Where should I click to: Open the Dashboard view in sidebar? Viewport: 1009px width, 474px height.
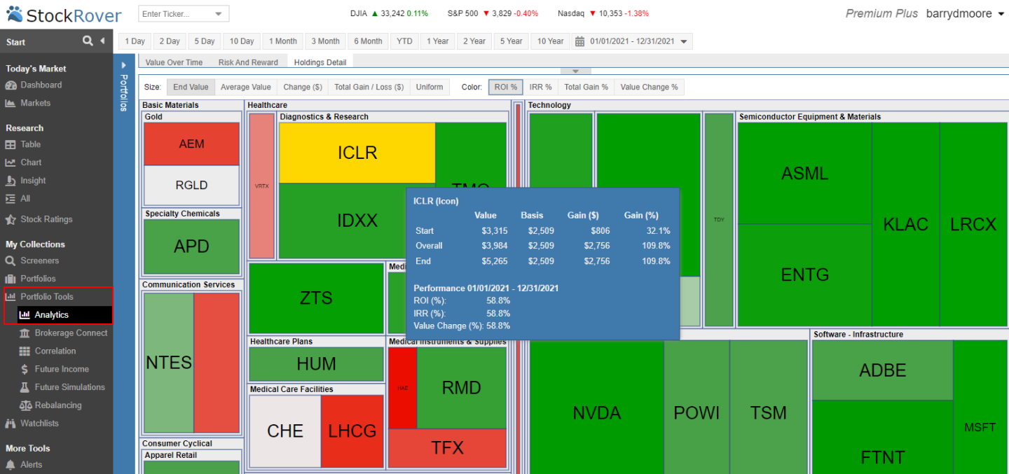click(x=41, y=85)
